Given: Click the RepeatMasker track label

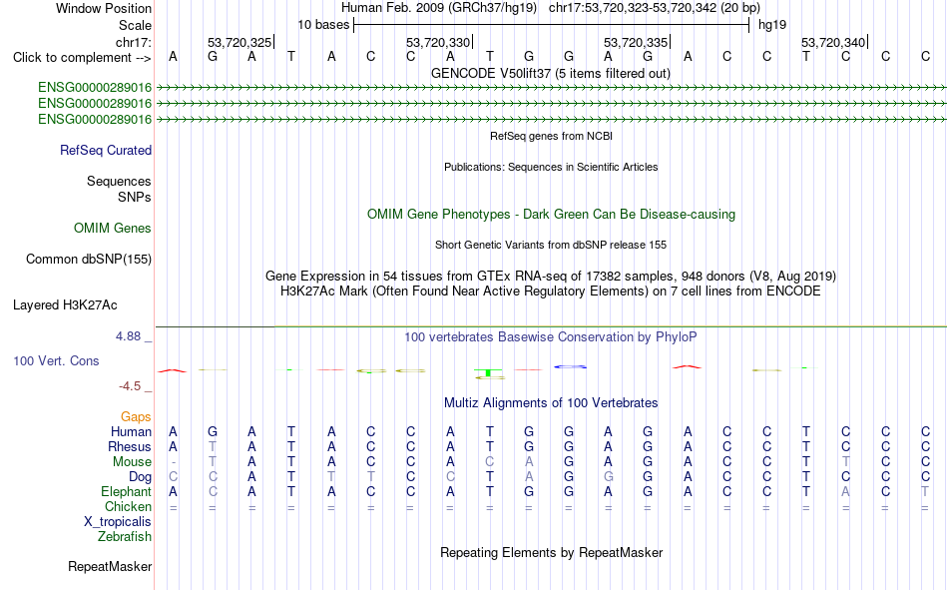Looking at the screenshot, I should (x=110, y=566).
